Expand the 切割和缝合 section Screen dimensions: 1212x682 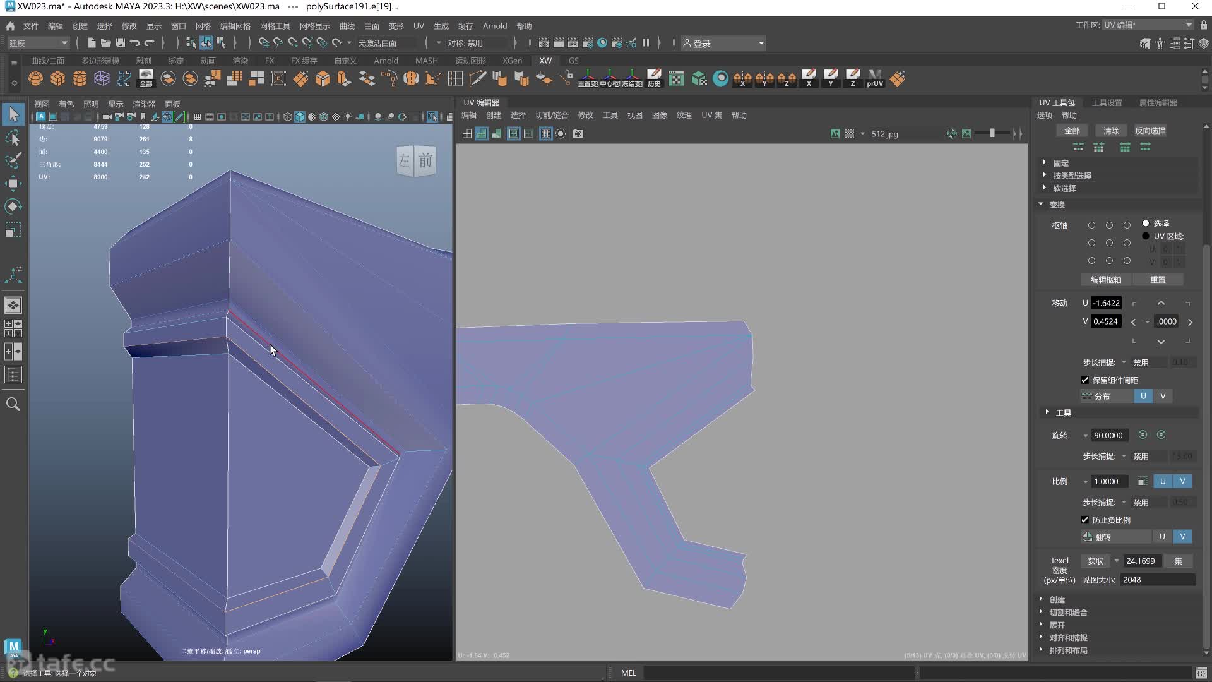click(x=1068, y=613)
